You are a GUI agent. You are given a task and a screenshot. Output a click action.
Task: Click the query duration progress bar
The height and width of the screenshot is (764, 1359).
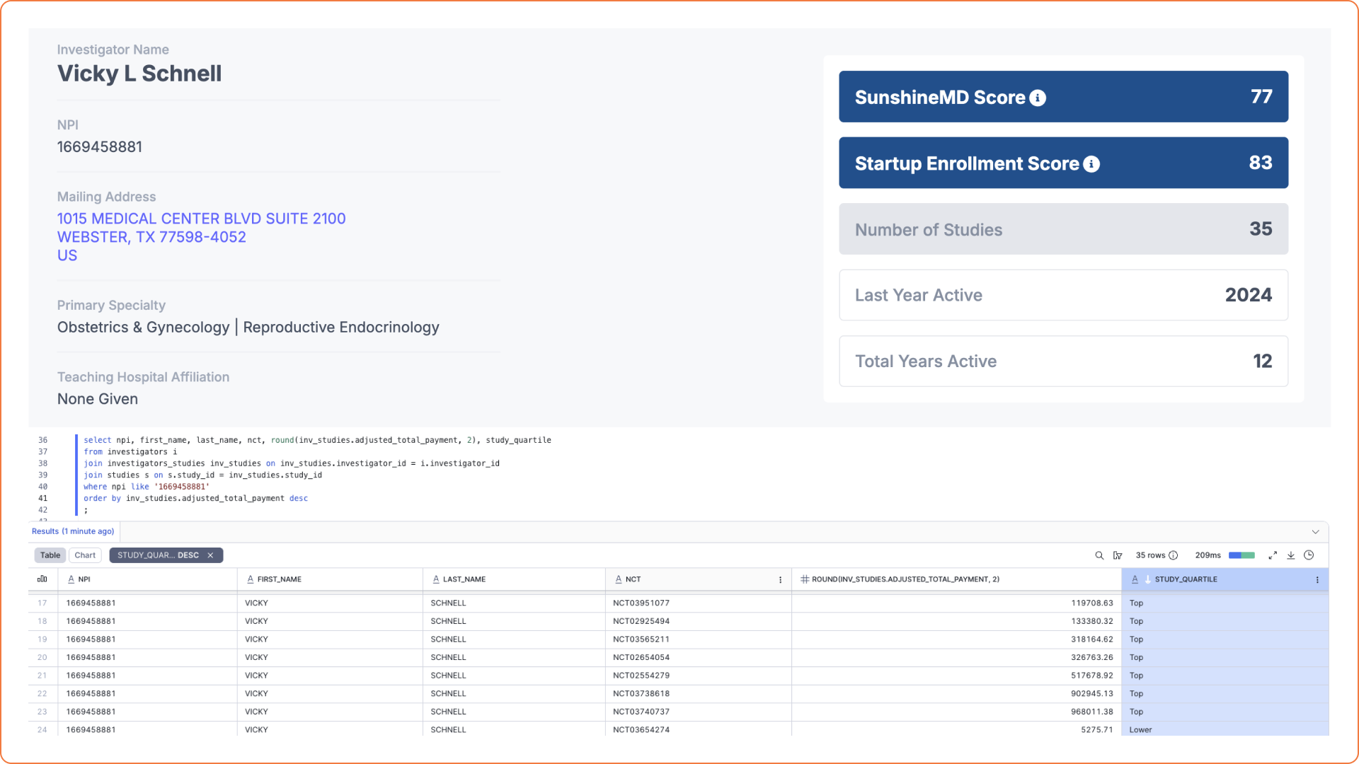[1242, 555]
